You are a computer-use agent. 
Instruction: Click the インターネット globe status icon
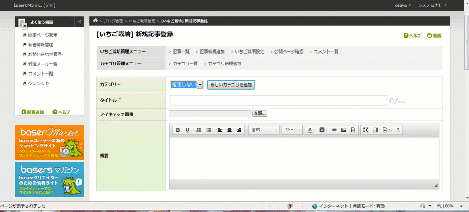tap(315, 206)
